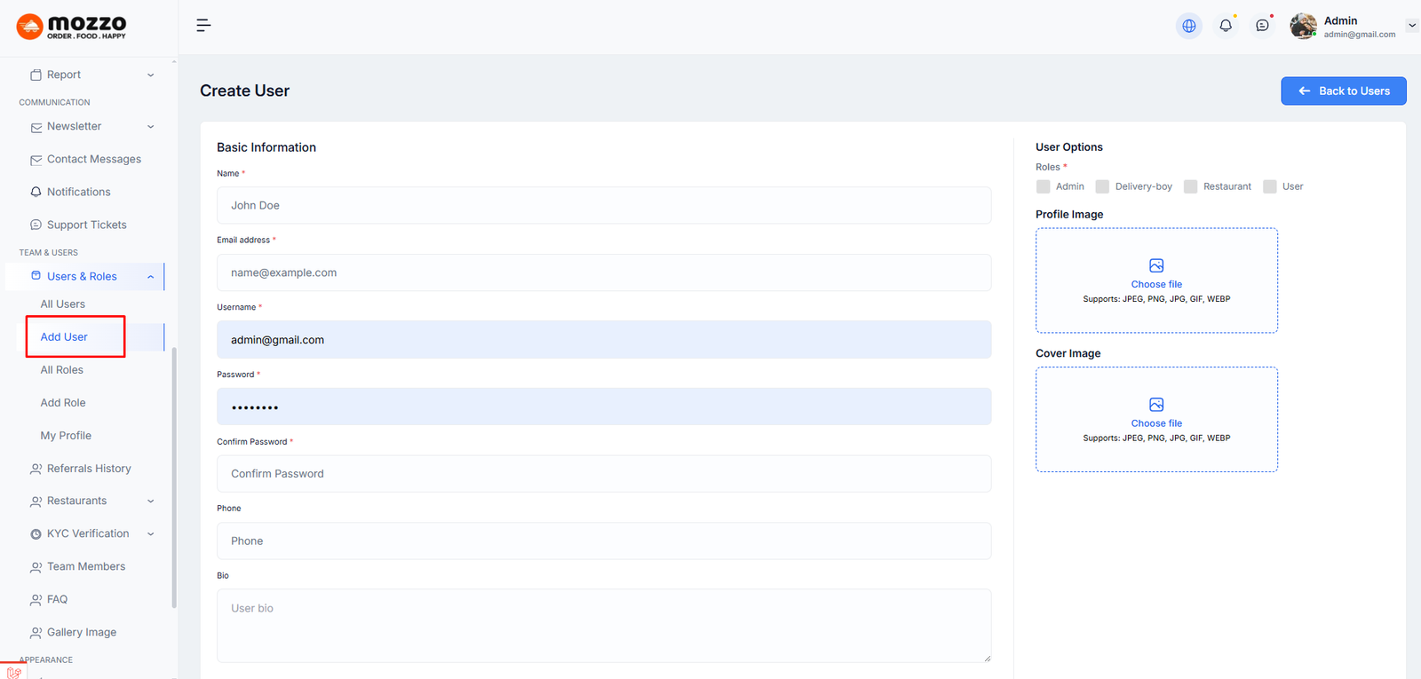Click the sidebar vertical scrollbar
Image resolution: width=1421 pixels, height=679 pixels.
tap(174, 479)
